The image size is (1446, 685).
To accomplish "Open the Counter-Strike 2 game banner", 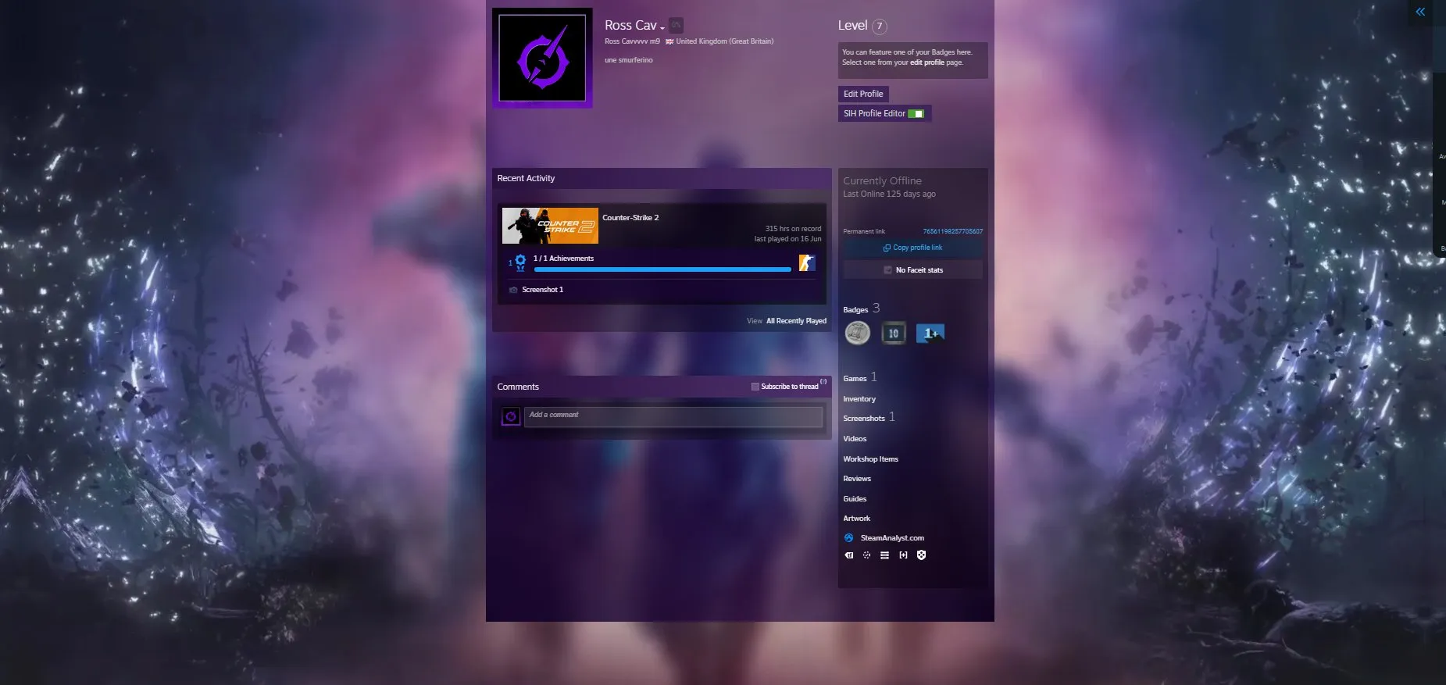I will [550, 226].
